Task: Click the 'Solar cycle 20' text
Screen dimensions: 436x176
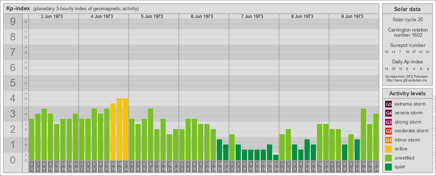Action: 407,20
